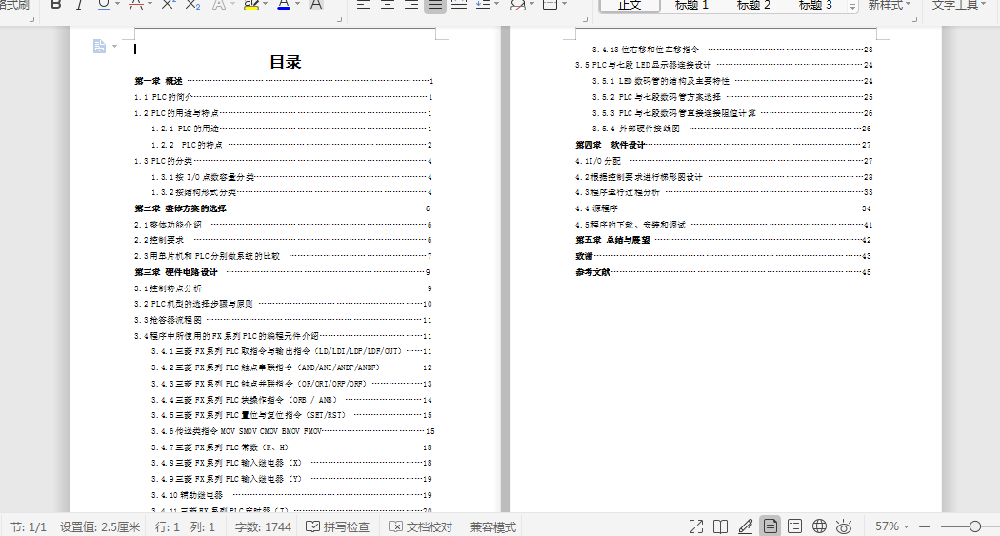Open underline style dropdown arrow
The width and height of the screenshot is (1000, 536).
pyautogui.click(x=117, y=5)
